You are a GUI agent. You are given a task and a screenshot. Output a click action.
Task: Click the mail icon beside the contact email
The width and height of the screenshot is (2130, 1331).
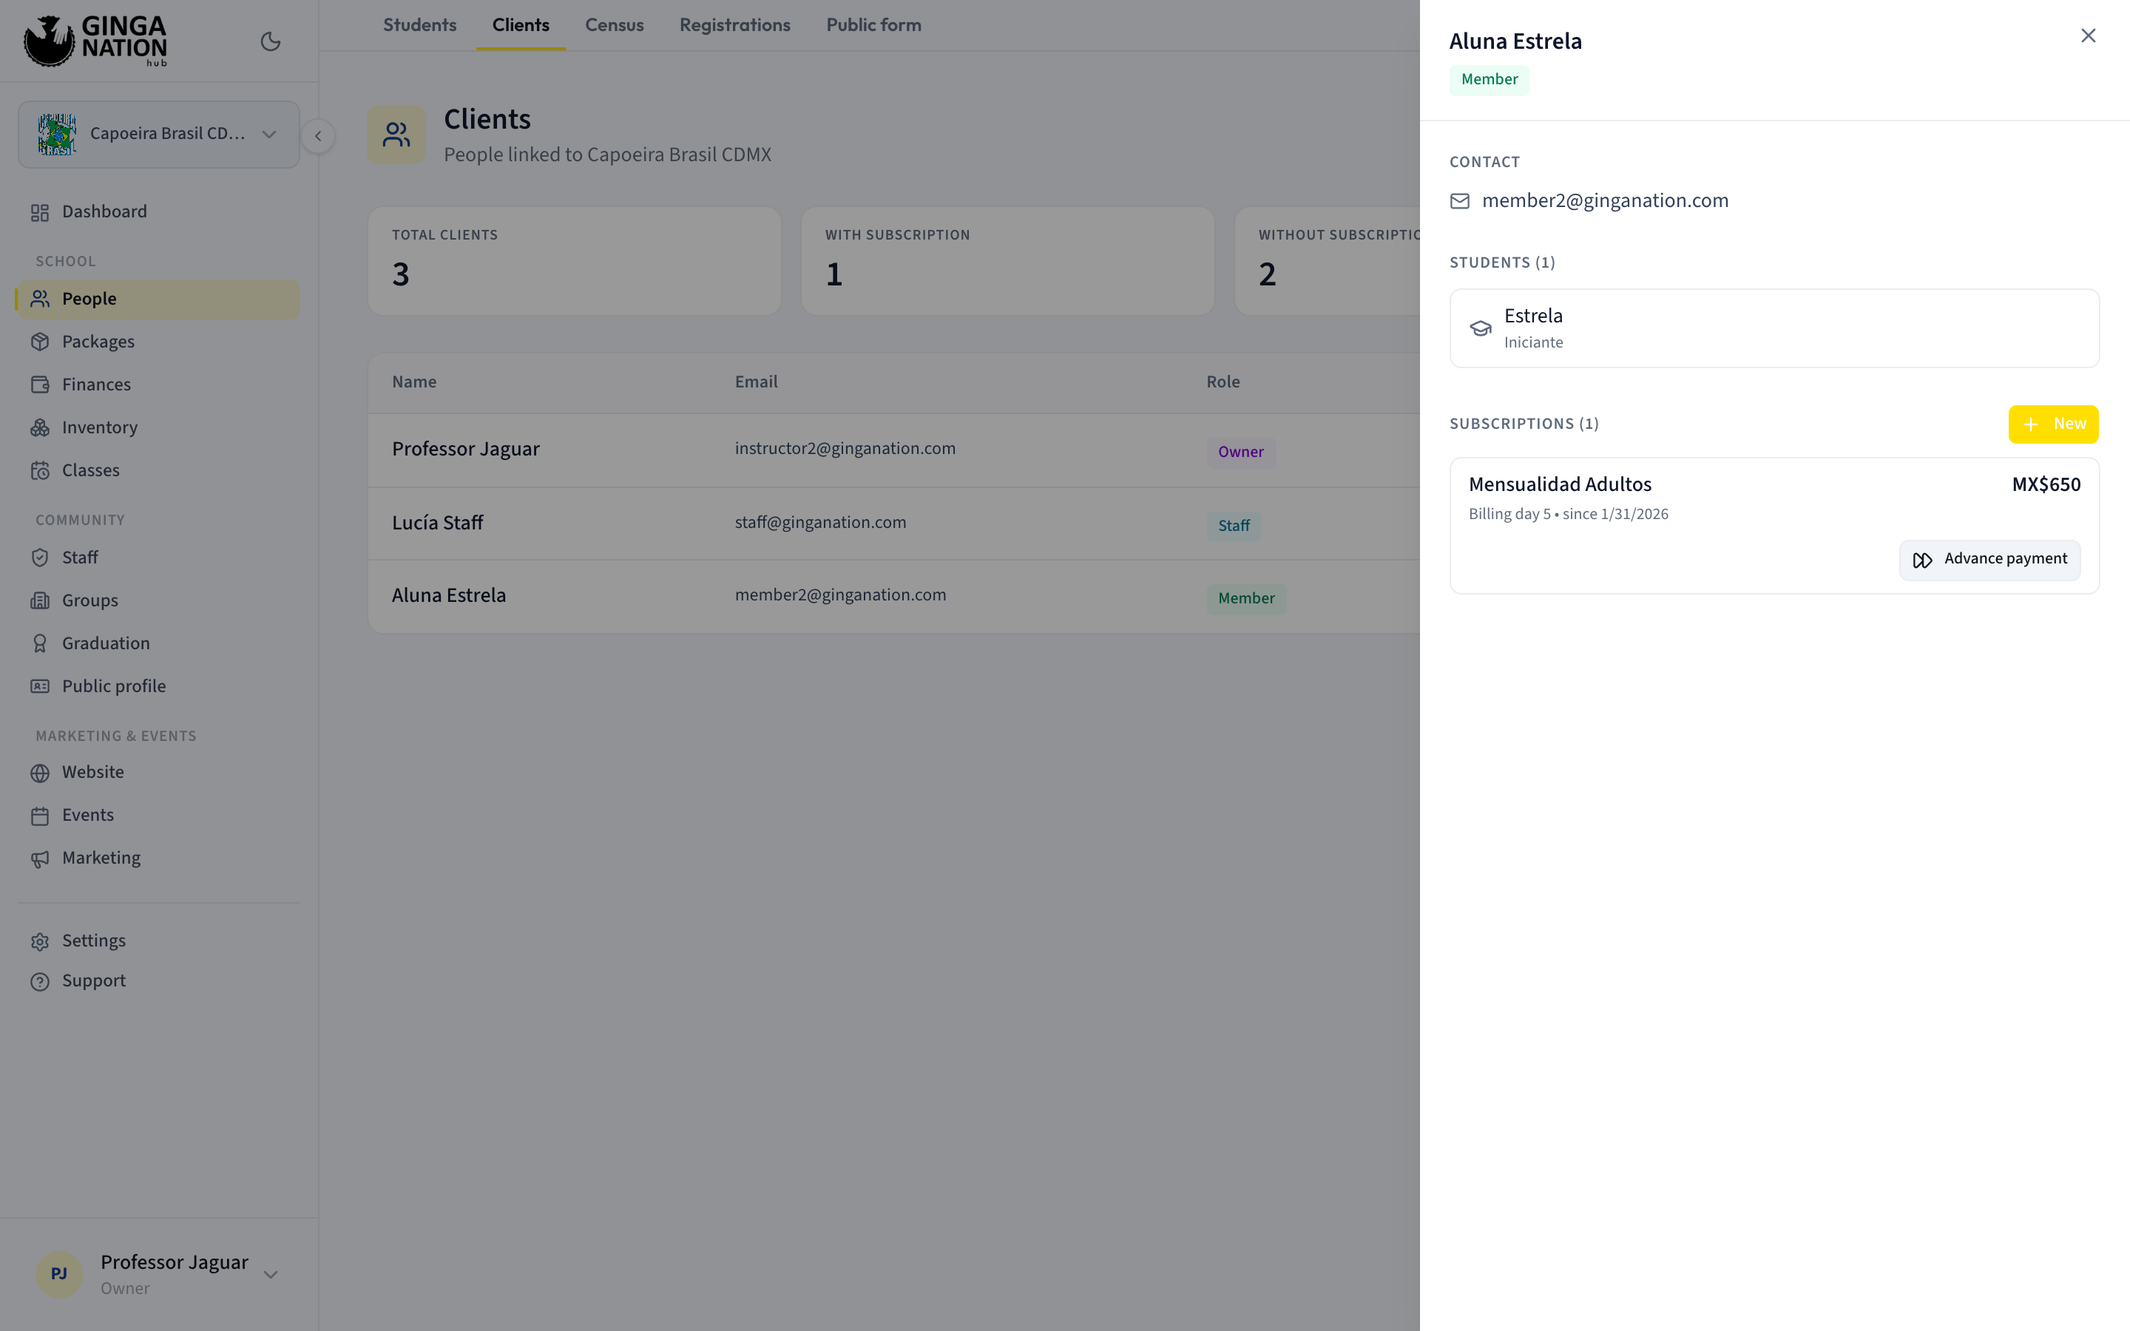pos(1460,202)
